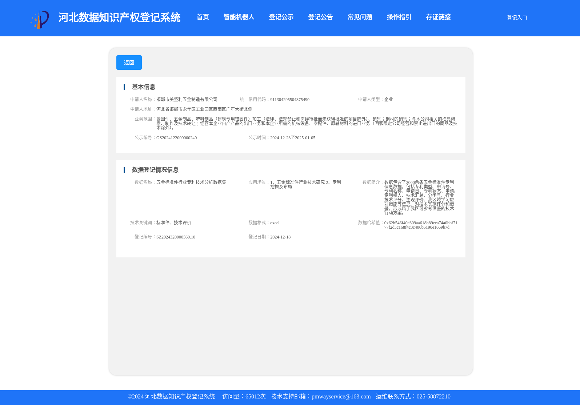
Task: Select keywords 标准件、技术评价
Action: (x=174, y=223)
